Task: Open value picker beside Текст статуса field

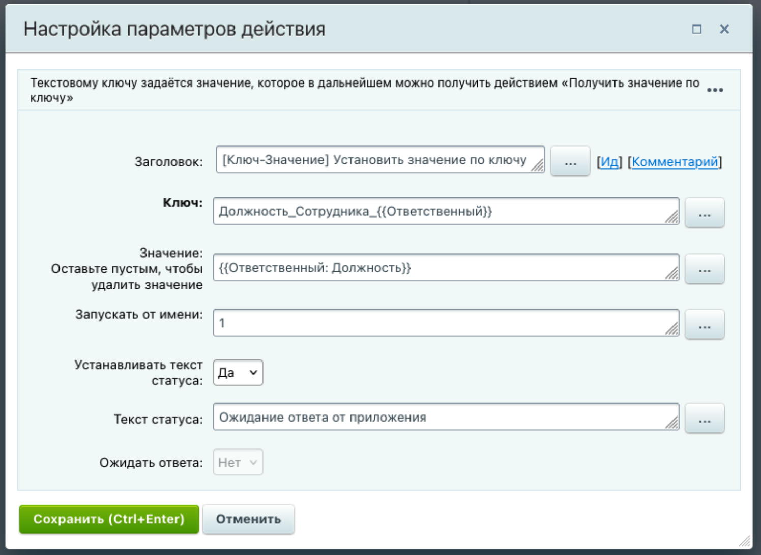Action: pyautogui.click(x=704, y=419)
